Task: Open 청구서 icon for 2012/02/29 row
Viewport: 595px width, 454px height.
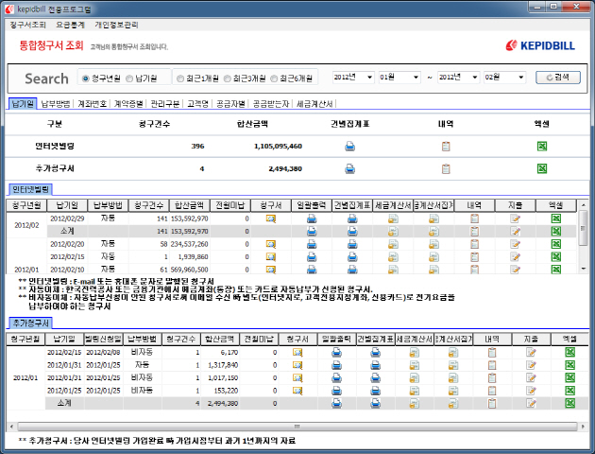Action: click(x=271, y=218)
